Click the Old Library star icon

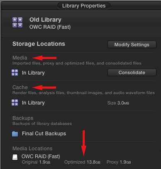click(x=17, y=22)
